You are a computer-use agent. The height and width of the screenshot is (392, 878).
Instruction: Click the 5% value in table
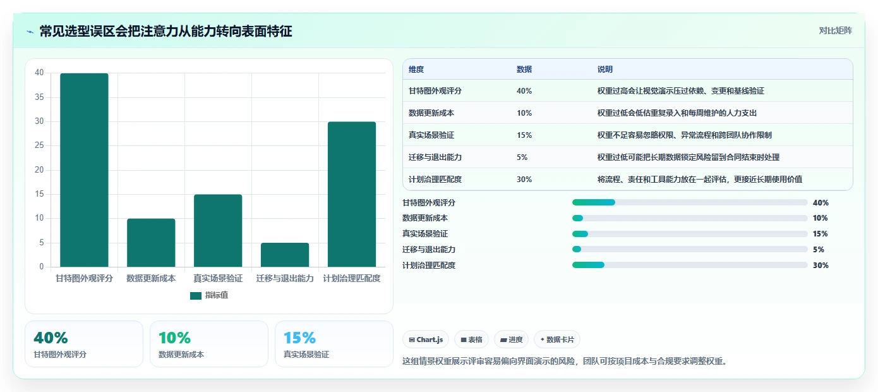(522, 157)
